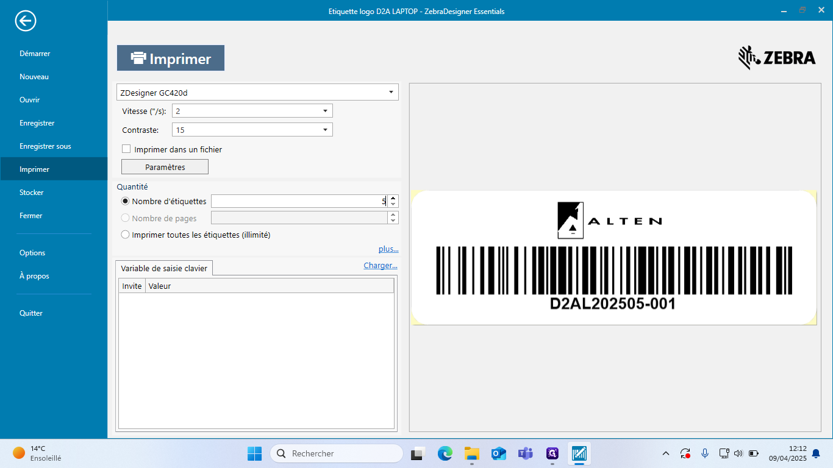Viewport: 833px width, 468px height.
Task: Open the network status tray icon
Action: (724, 453)
